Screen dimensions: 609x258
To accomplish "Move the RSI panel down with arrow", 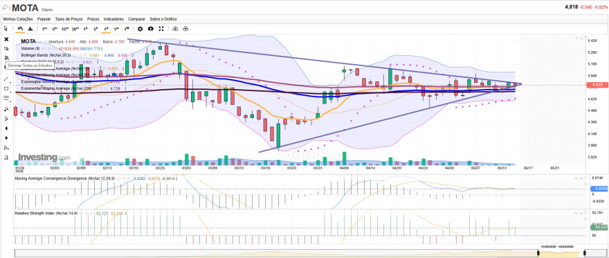I will tap(576, 213).
